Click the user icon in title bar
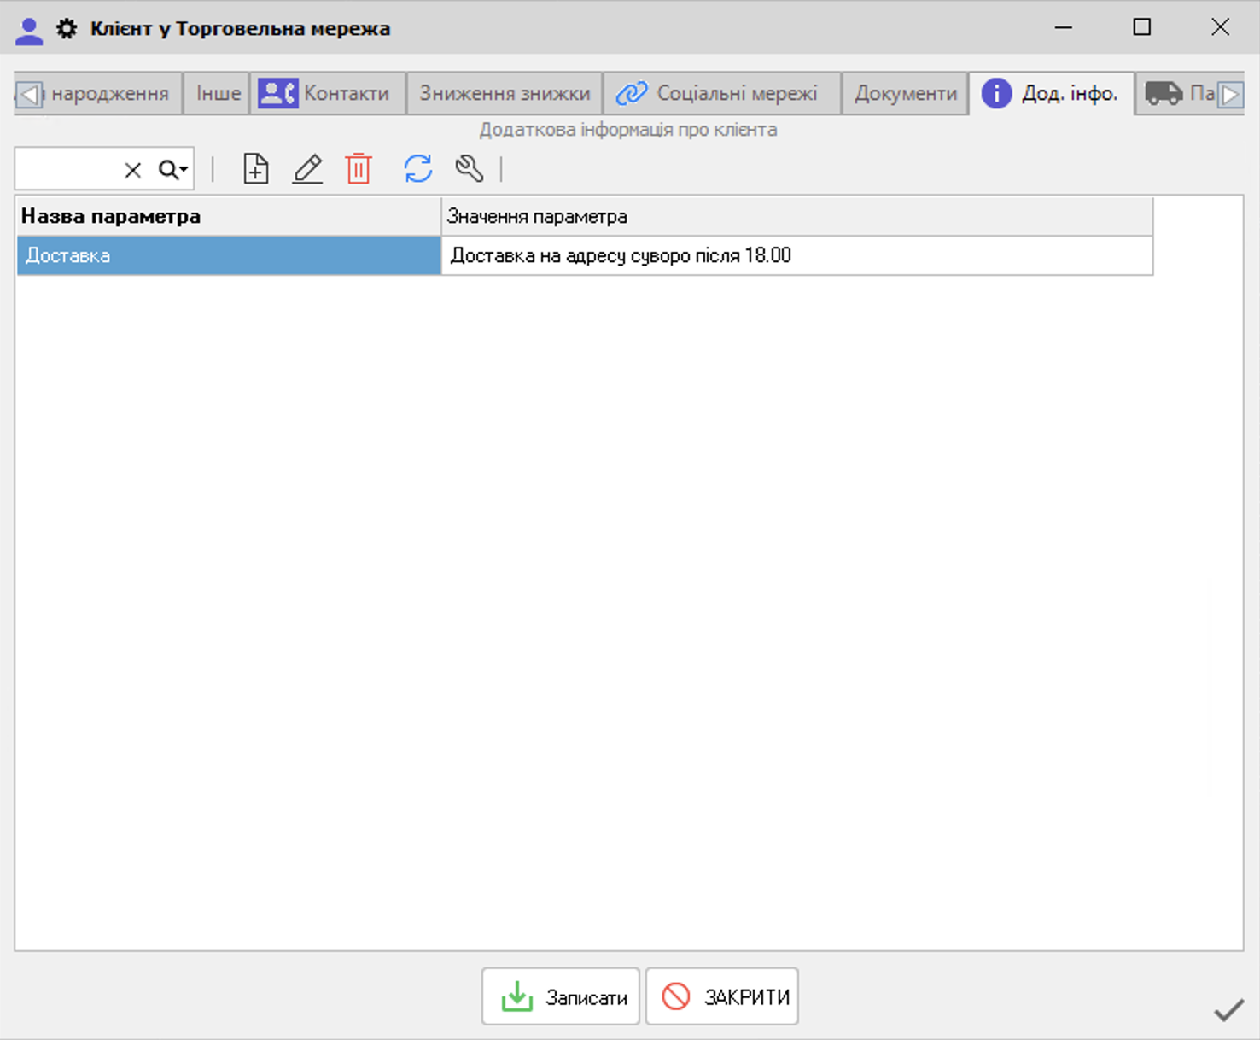Screen dimensions: 1260x1040 pos(29,31)
